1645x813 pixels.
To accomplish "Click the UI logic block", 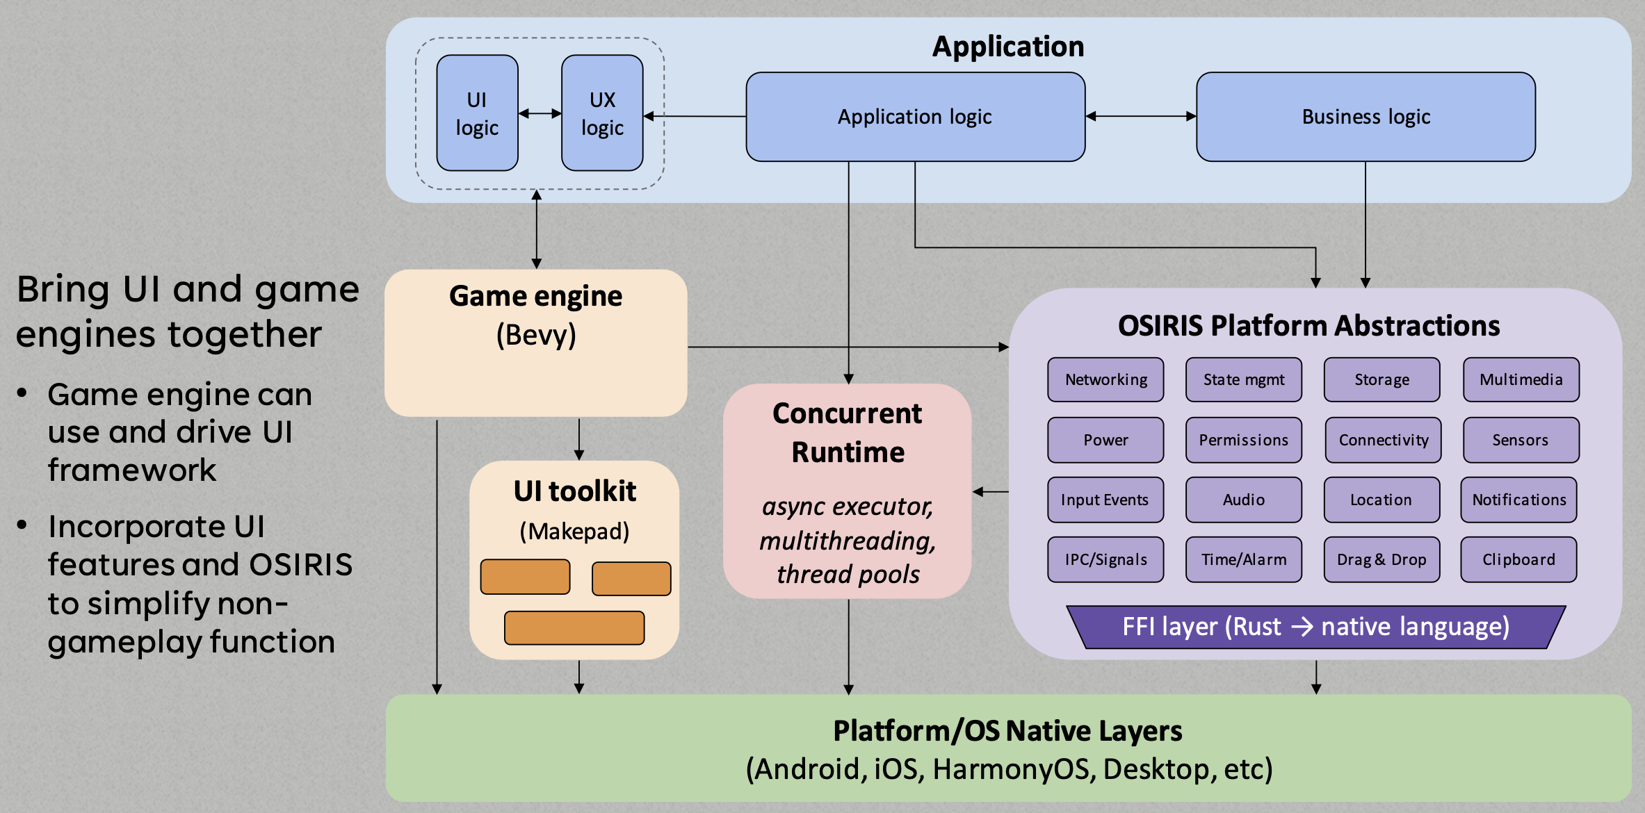I will point(477,113).
